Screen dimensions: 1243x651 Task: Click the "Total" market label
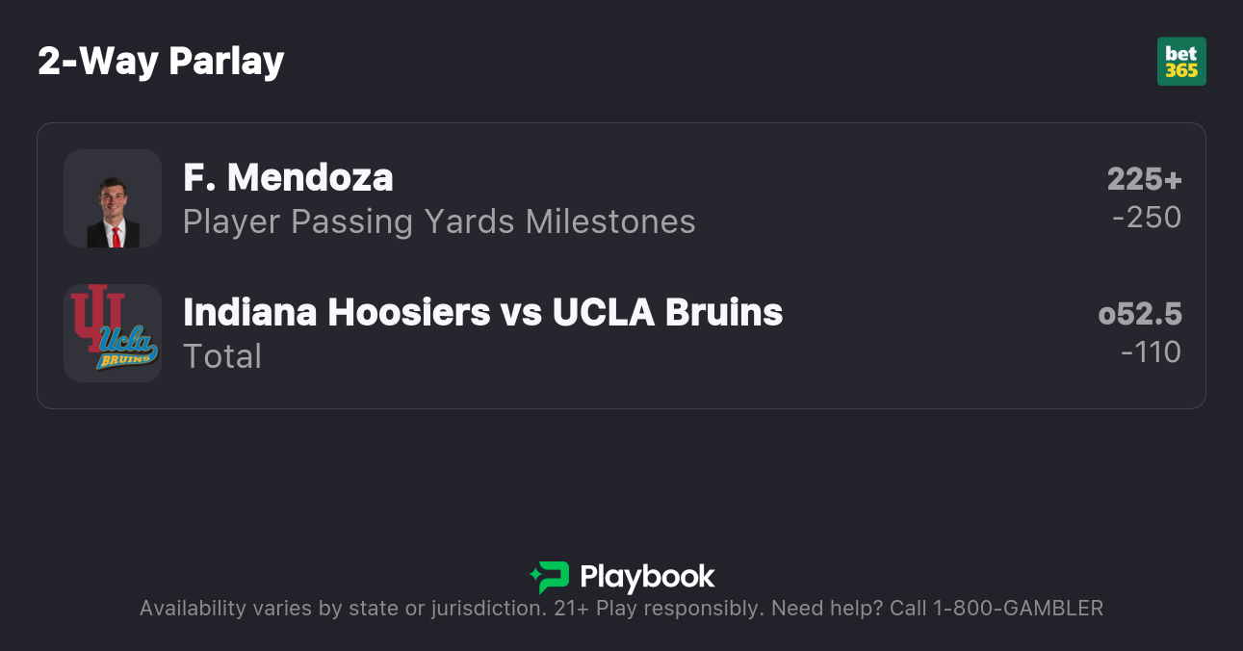click(222, 356)
